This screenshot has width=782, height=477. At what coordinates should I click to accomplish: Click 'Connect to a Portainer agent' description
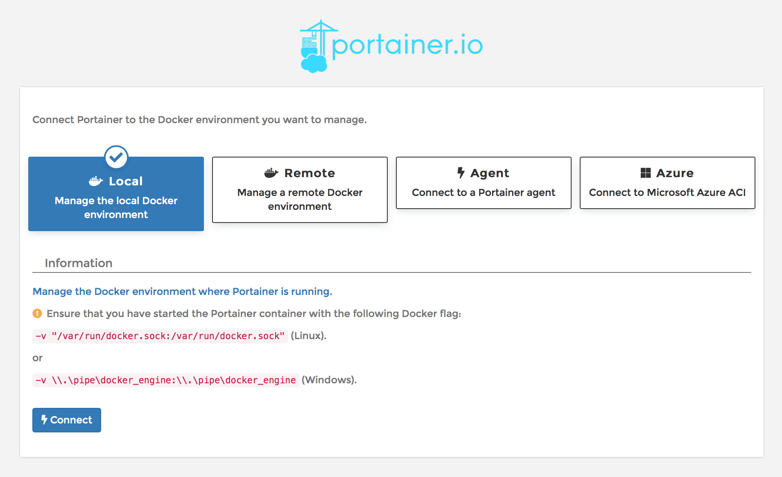[484, 192]
